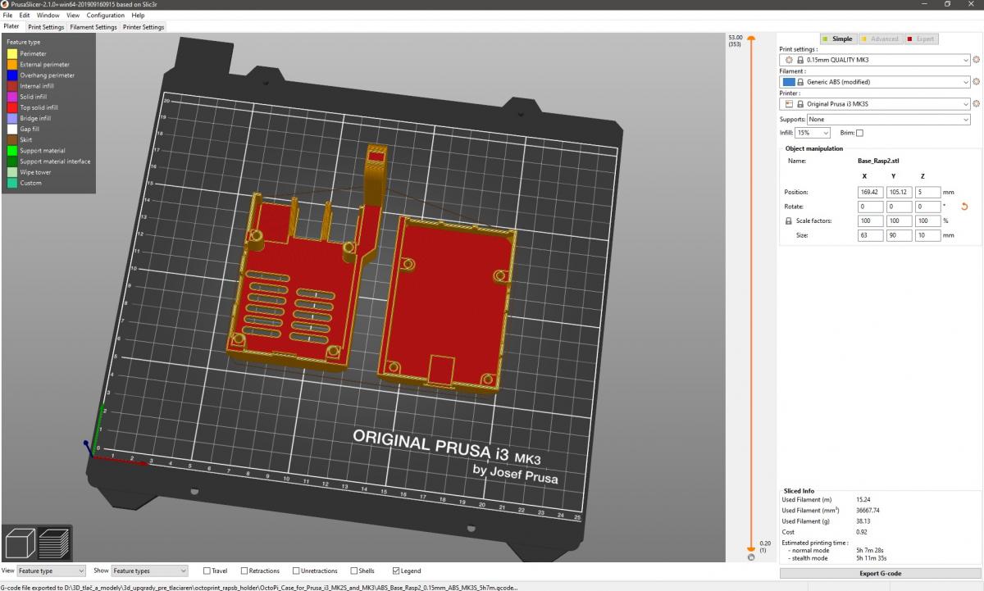The image size is (984, 591).
Task: Click the Support material green legend swatch
Action: [12, 151]
